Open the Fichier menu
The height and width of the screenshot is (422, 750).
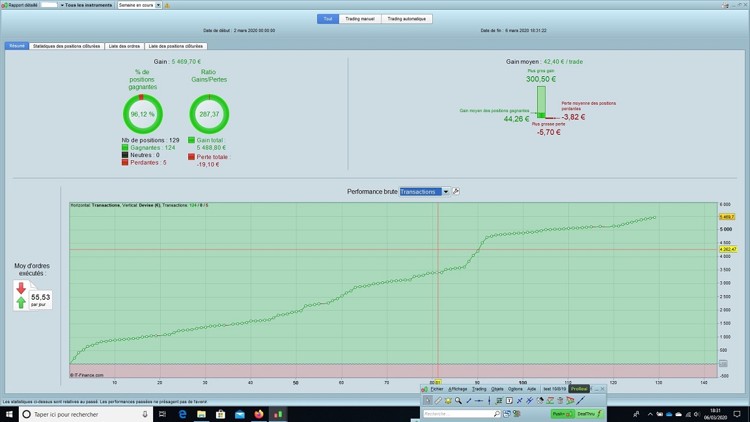tap(437, 389)
